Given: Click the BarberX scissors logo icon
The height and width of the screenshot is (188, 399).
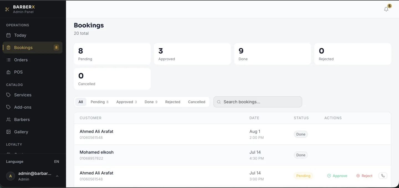Looking at the screenshot, I should click(x=7, y=9).
